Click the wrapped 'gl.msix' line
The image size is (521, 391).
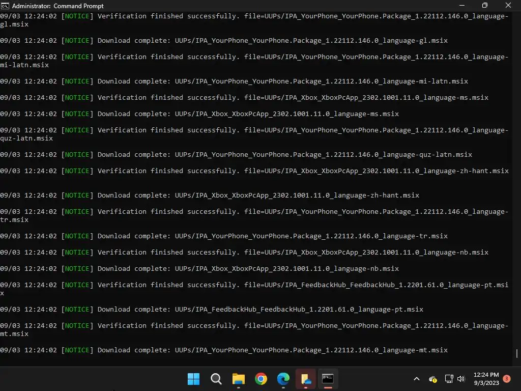click(x=14, y=24)
